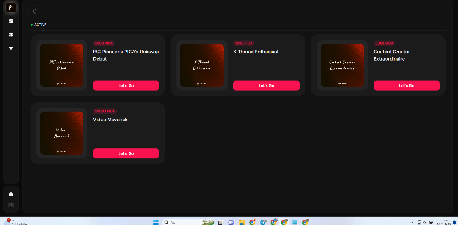Open the PICA's Uniswap Debut thumbnail

pos(62,65)
